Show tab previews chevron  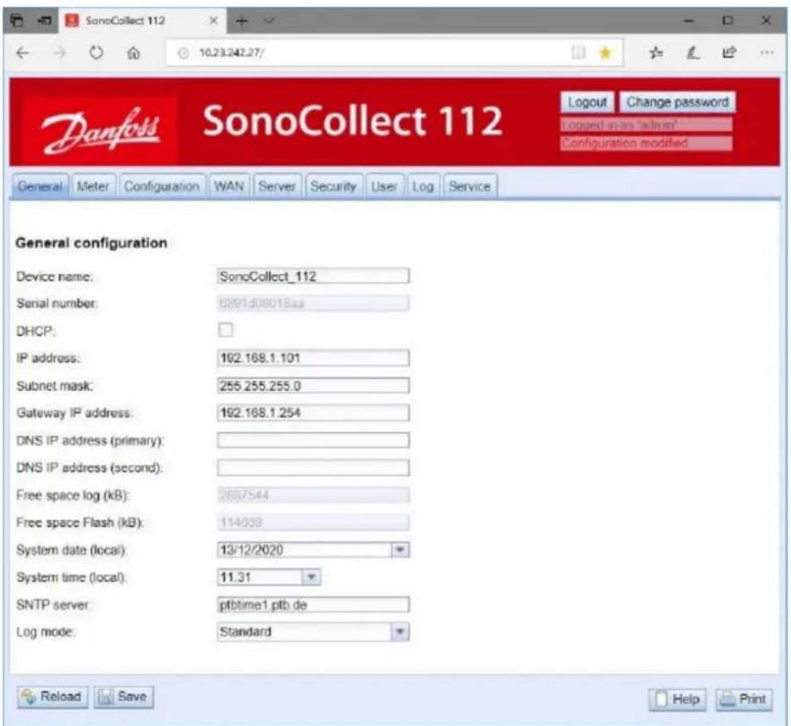point(270,21)
